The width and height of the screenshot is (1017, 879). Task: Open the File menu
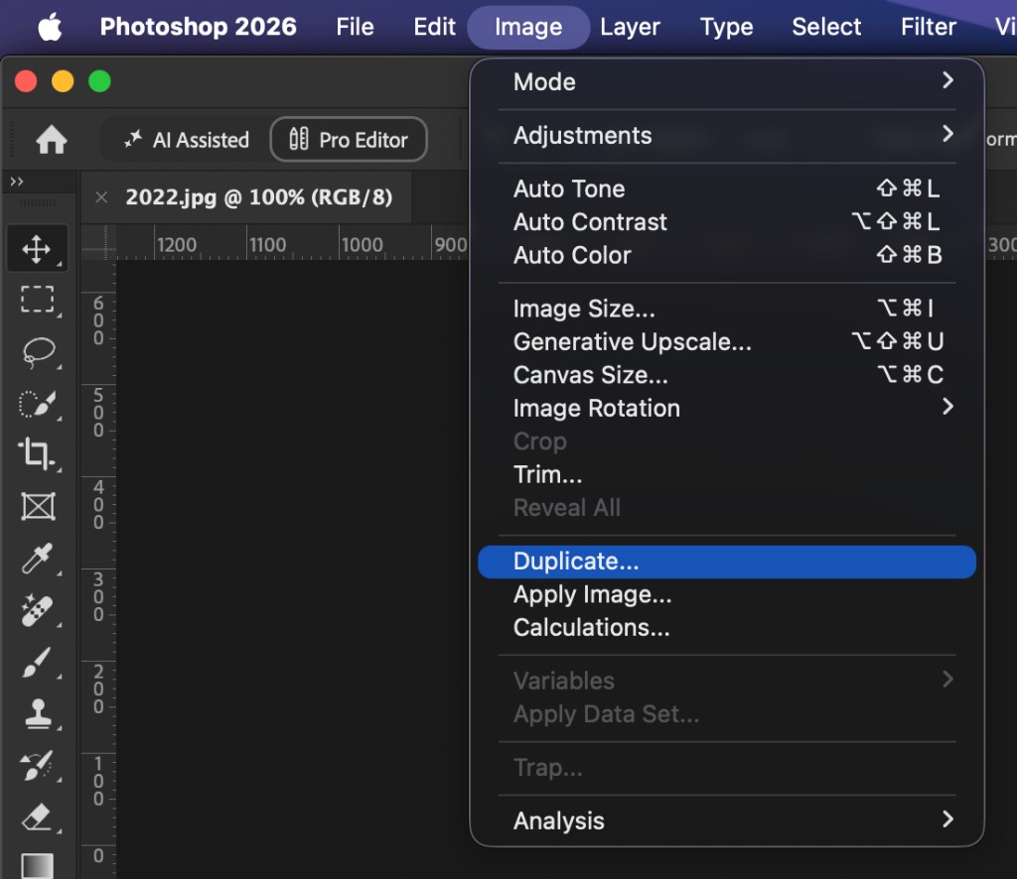tap(355, 27)
